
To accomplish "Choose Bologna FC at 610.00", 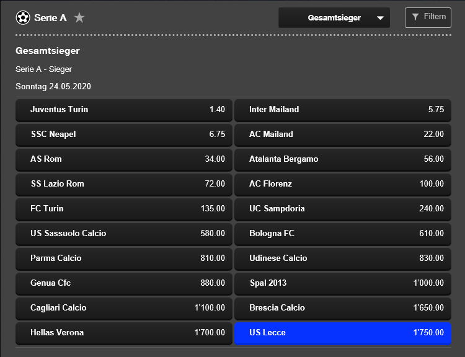I will point(343,234).
